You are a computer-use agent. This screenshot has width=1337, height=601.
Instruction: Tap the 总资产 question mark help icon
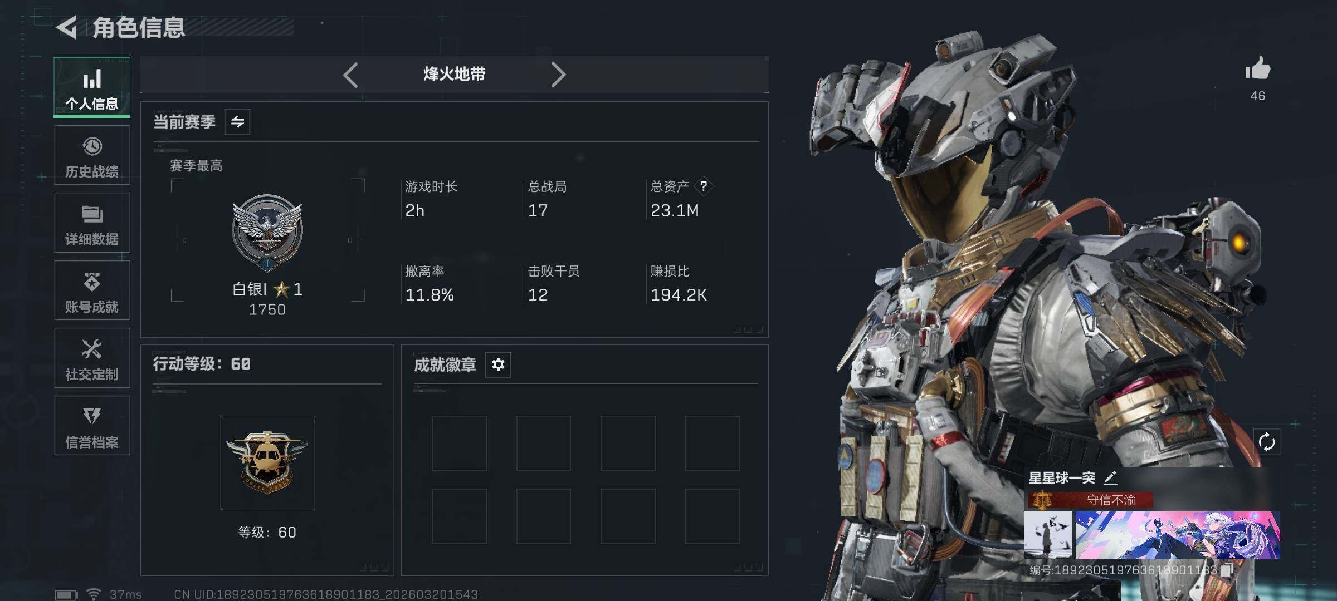point(704,186)
